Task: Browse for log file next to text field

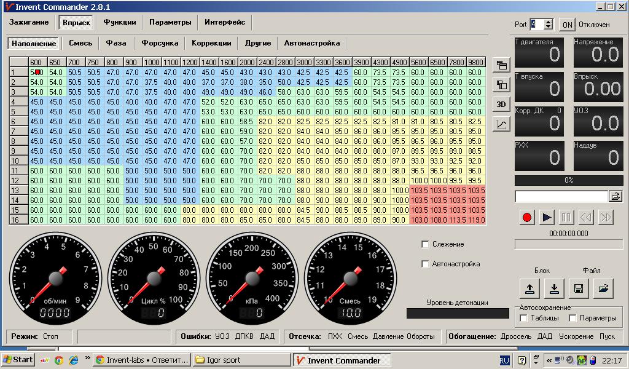Action: pyautogui.click(x=615, y=196)
